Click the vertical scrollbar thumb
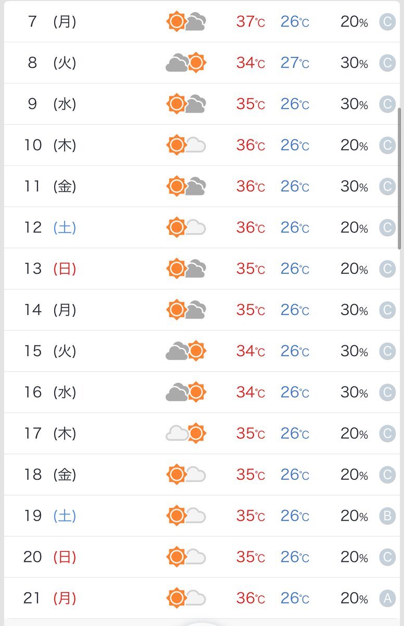This screenshot has height=626, width=404. tap(399, 172)
